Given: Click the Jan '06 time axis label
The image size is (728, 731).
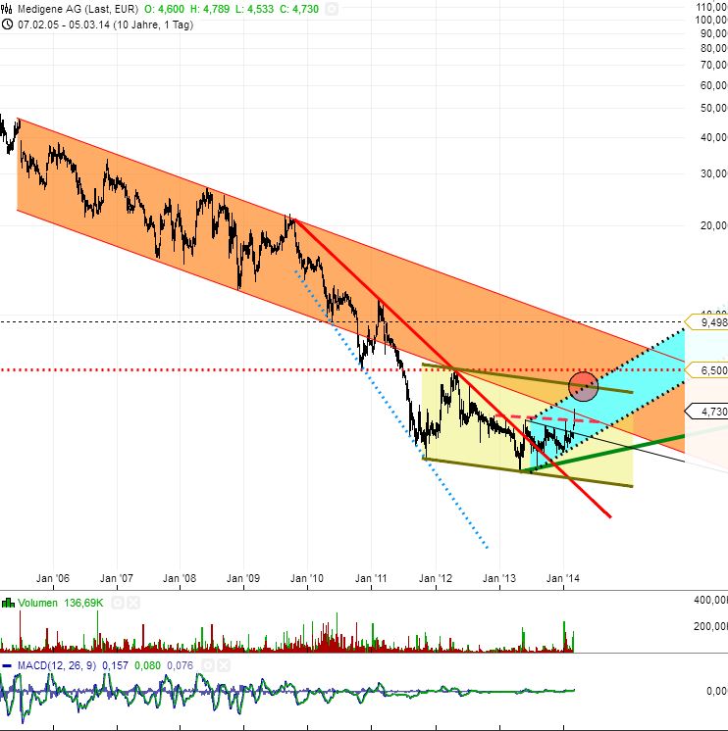Looking at the screenshot, I should pyautogui.click(x=53, y=578).
